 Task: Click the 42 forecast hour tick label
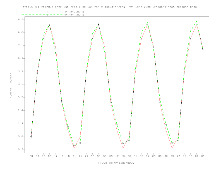point(117,156)
